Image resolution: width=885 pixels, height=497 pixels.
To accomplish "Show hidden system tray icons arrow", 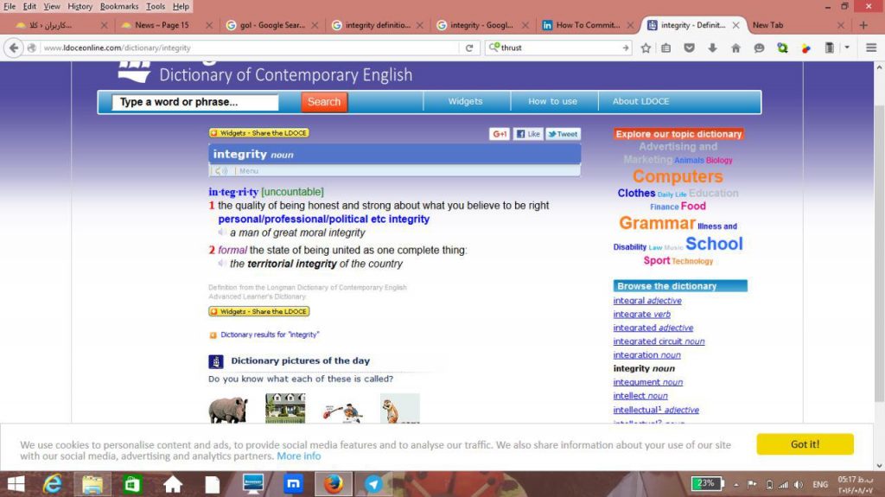I will 736,485.
